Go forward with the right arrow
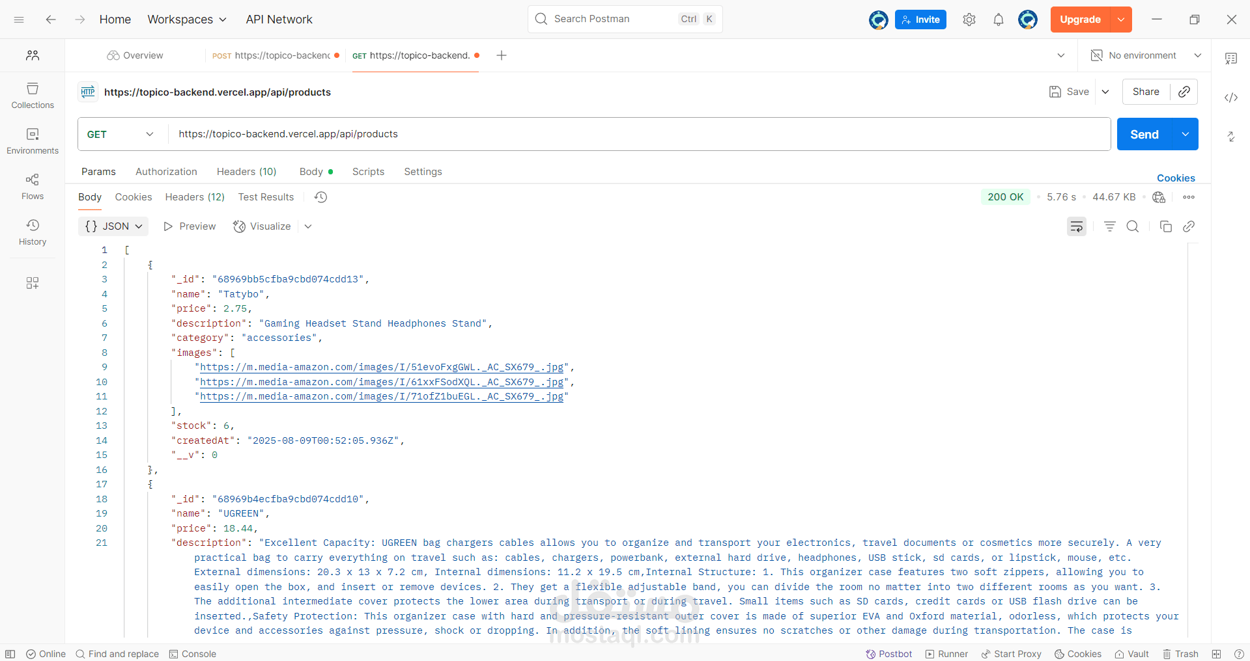Viewport: 1250px width, 661px height. click(x=80, y=20)
